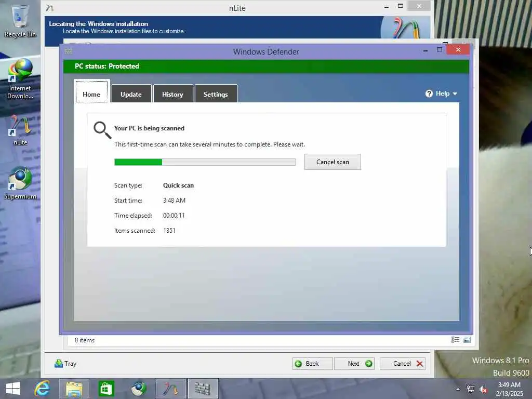Maximize the nLite window

tap(401, 6)
